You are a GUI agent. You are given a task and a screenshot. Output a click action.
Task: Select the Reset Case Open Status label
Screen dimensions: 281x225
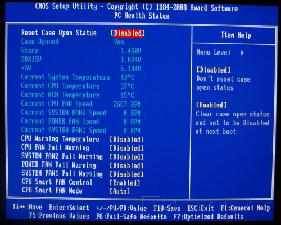[59, 33]
